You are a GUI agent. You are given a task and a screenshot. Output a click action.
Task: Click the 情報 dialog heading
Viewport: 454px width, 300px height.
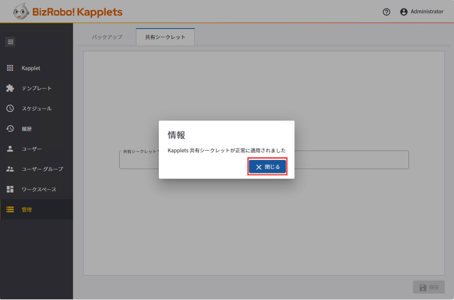coord(176,135)
